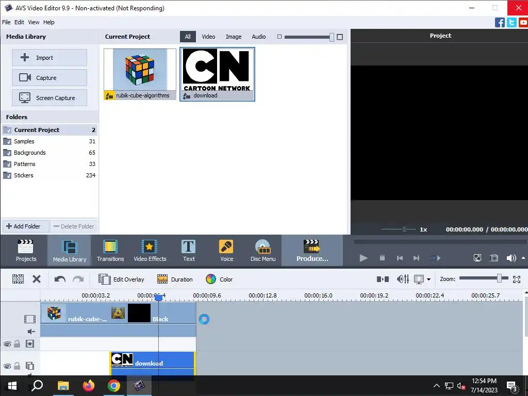Select the Current Project folder

(49, 130)
